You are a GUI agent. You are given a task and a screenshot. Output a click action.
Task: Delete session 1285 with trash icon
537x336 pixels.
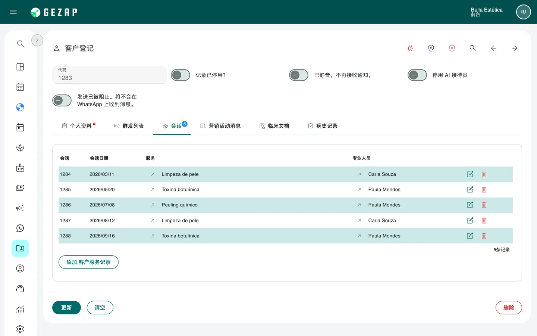(484, 190)
